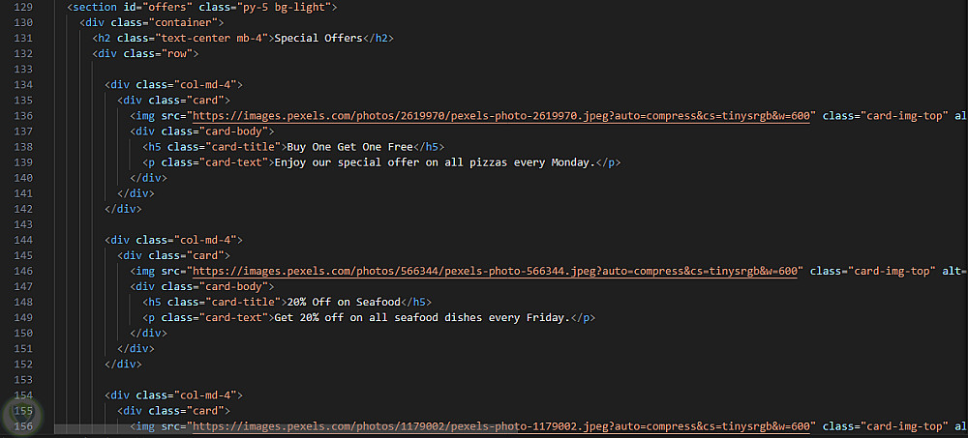Select line number 134 in the gutter

(x=24, y=85)
